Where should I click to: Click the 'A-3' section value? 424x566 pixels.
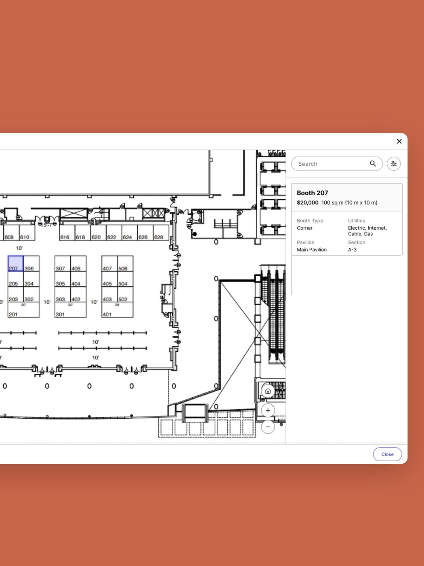coord(352,249)
